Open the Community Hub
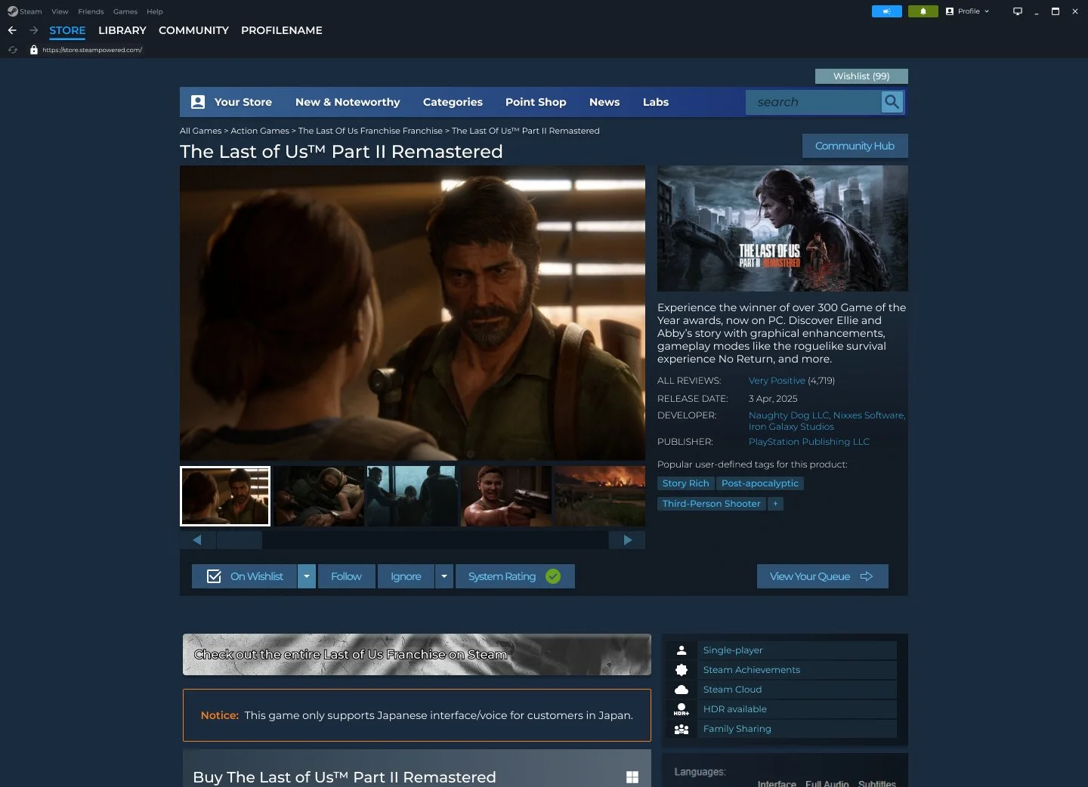Screen dimensions: 1088x787 (855, 146)
